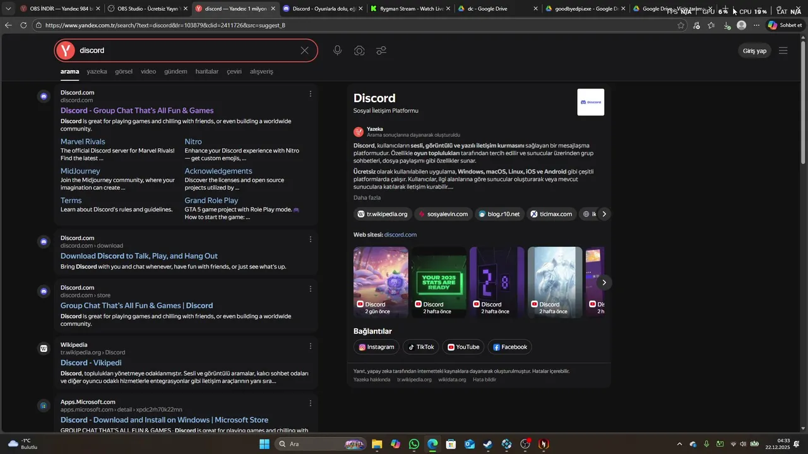Screen dimensions: 808x454
Task: Reload the page with refresh icon
Action: [23, 25]
